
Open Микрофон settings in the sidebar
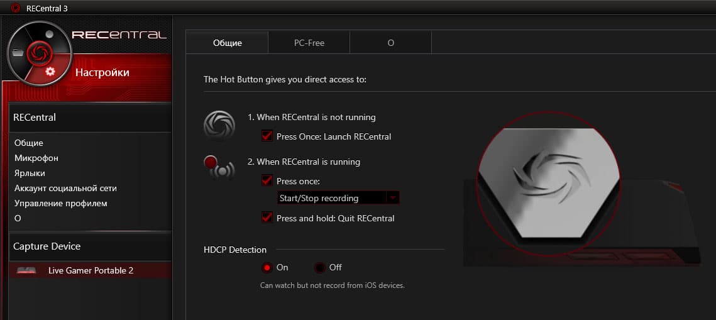click(x=36, y=158)
